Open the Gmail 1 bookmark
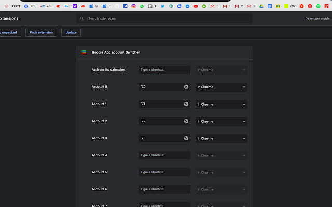 point(227,6)
